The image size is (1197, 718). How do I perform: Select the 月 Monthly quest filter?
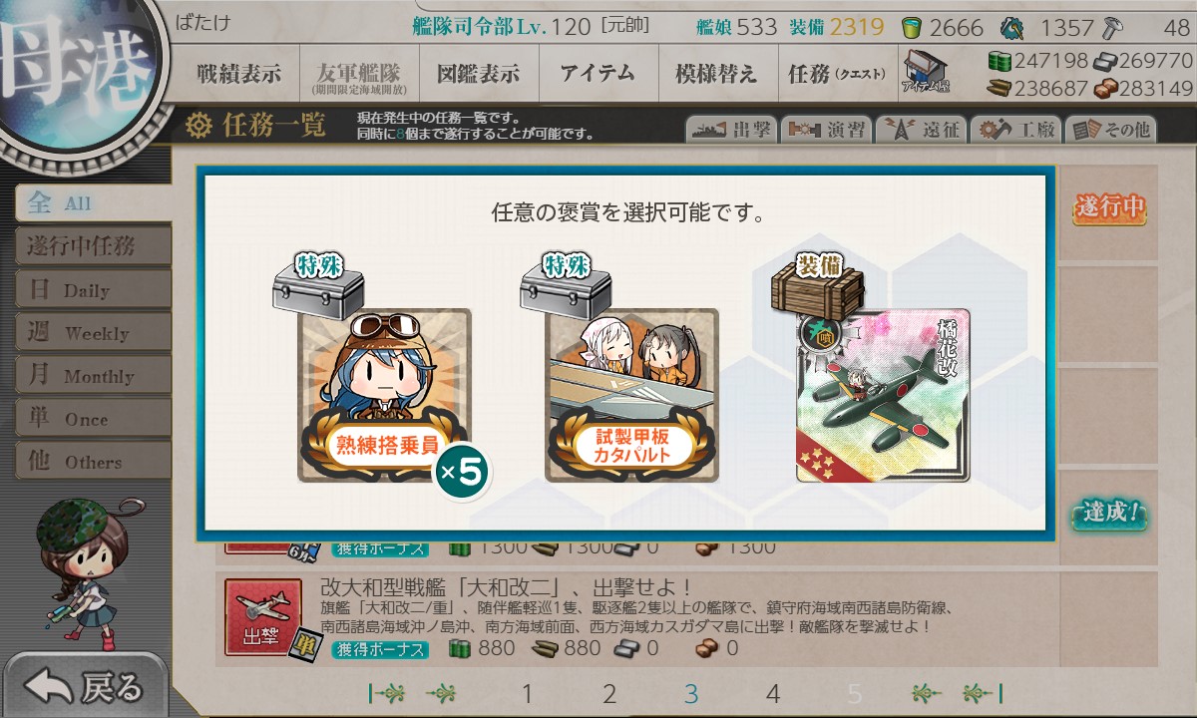pyautogui.click(x=93, y=376)
